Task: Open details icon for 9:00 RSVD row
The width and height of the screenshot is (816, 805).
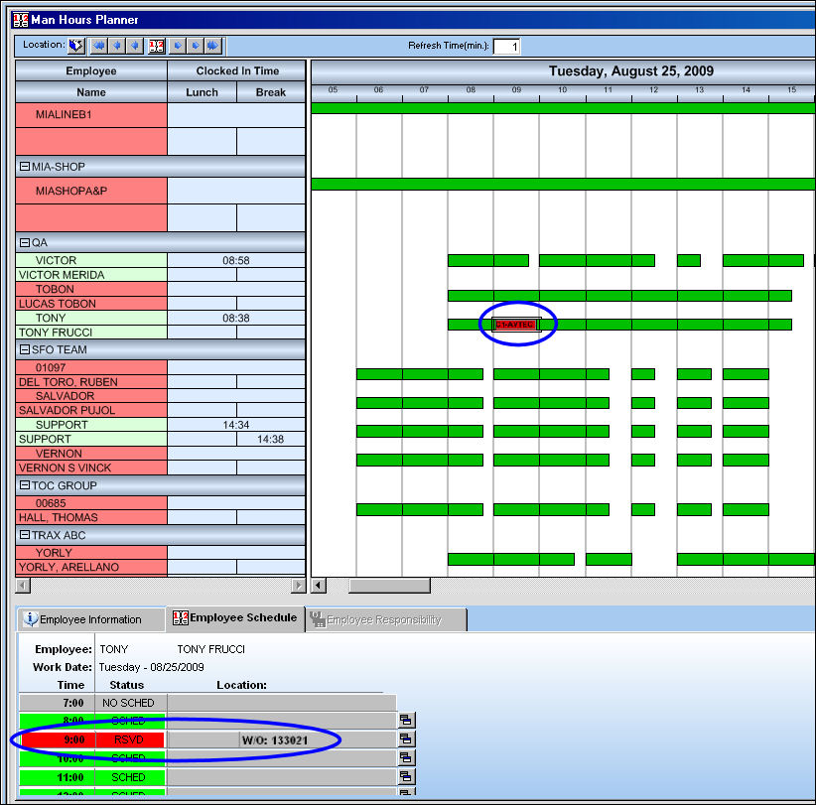Action: point(406,738)
